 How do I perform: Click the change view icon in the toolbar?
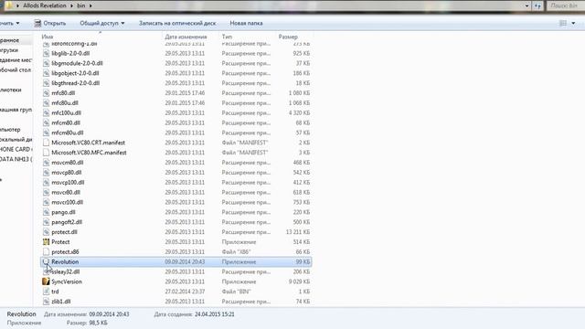click(x=563, y=23)
